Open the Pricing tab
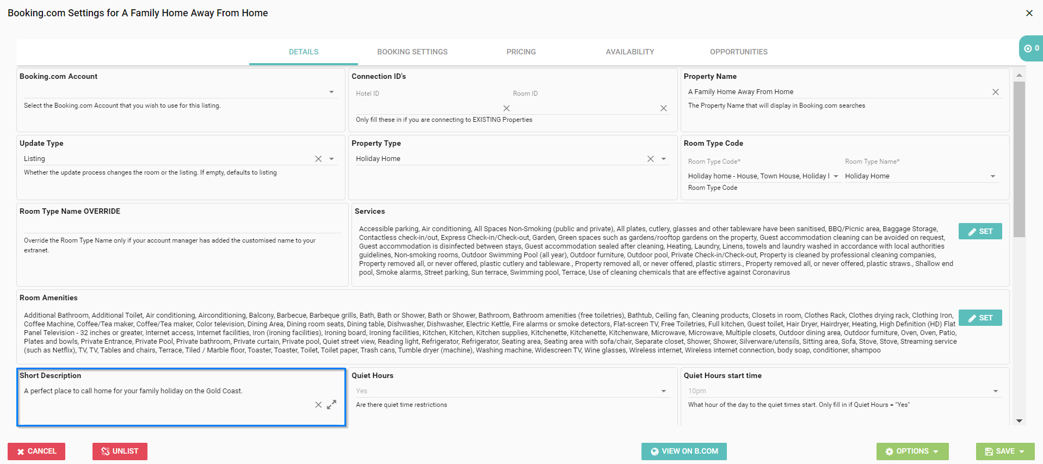The image size is (1043, 464). [521, 52]
